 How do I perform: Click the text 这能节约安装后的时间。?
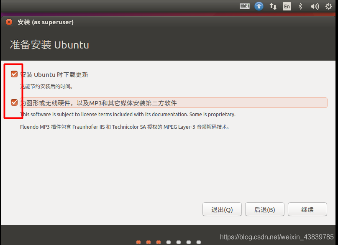[x=47, y=87]
